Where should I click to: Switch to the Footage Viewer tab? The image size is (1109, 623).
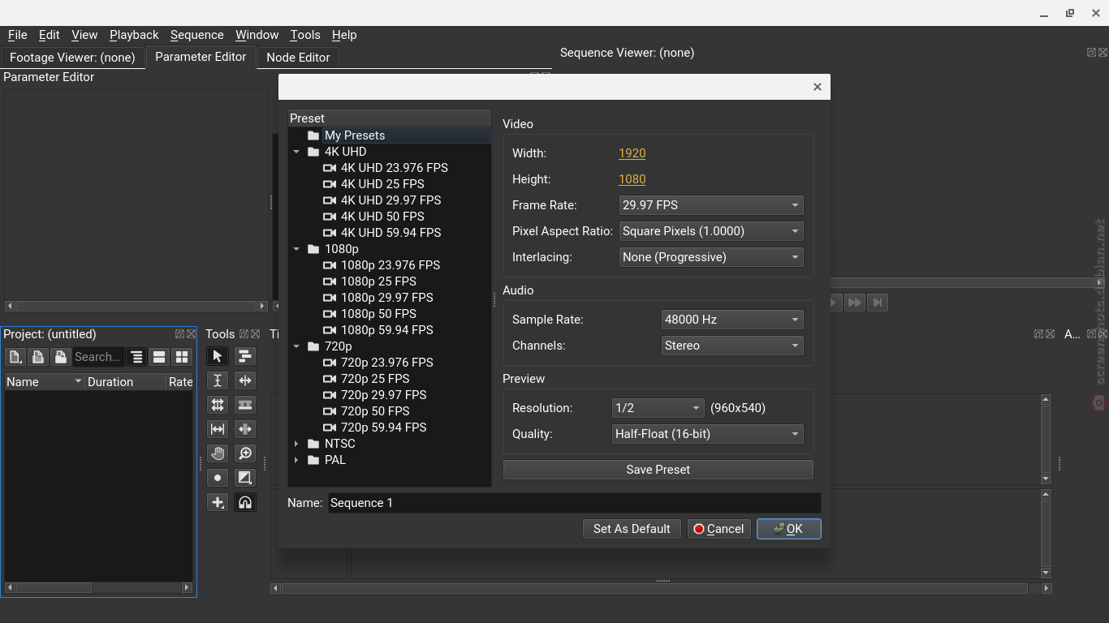72,58
